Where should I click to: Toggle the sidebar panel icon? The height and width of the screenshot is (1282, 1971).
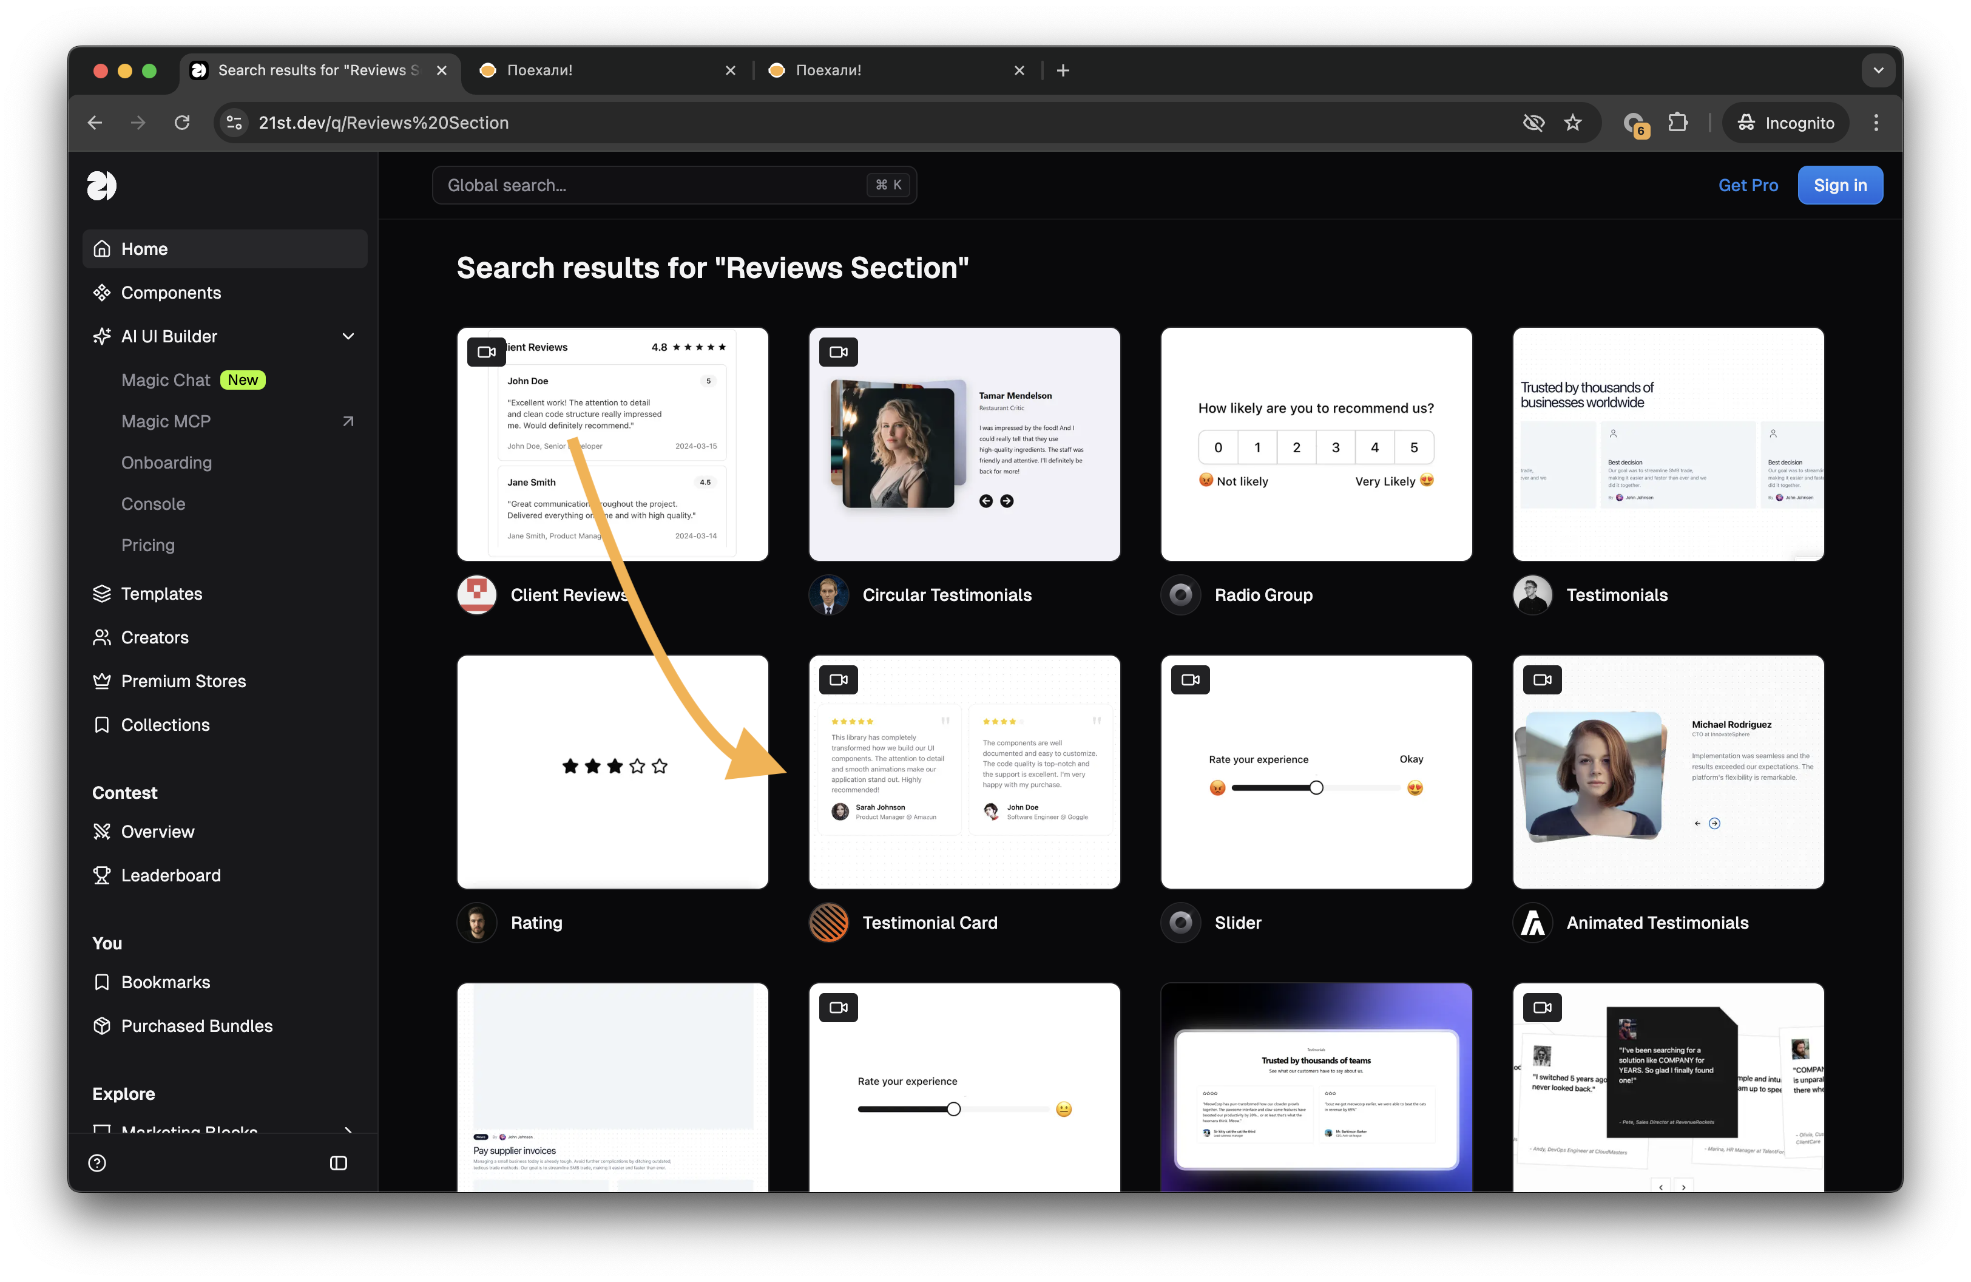coord(338,1163)
